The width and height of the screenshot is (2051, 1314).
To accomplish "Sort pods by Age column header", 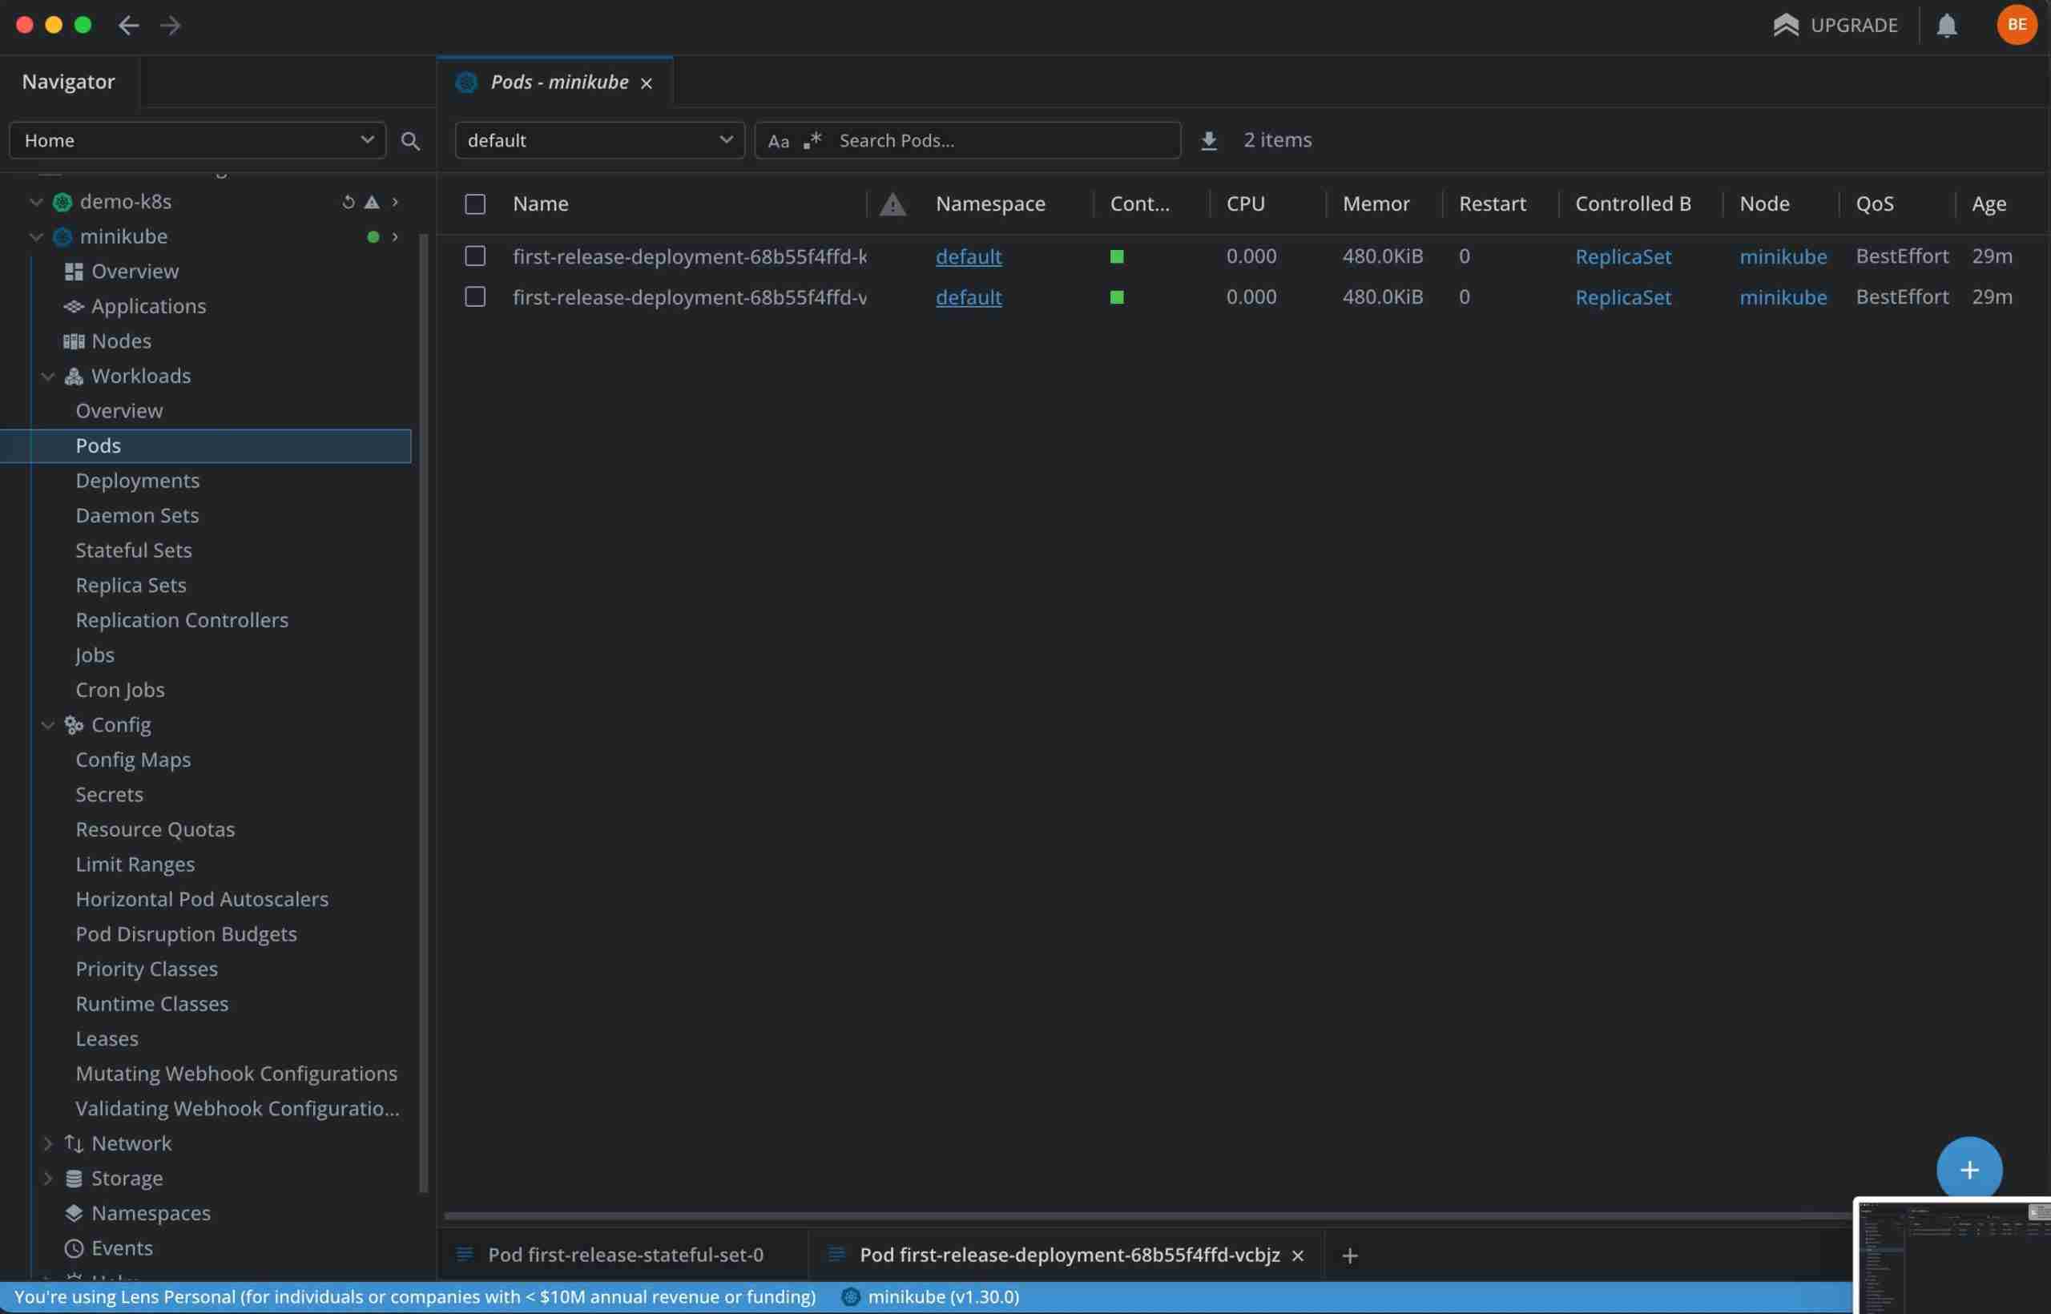I will (1989, 205).
